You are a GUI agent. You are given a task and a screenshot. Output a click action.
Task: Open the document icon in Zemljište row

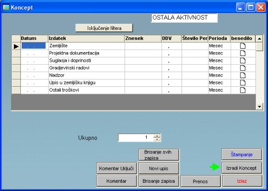click(243, 46)
